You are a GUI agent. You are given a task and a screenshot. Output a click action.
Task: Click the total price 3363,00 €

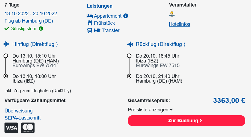point(229,101)
